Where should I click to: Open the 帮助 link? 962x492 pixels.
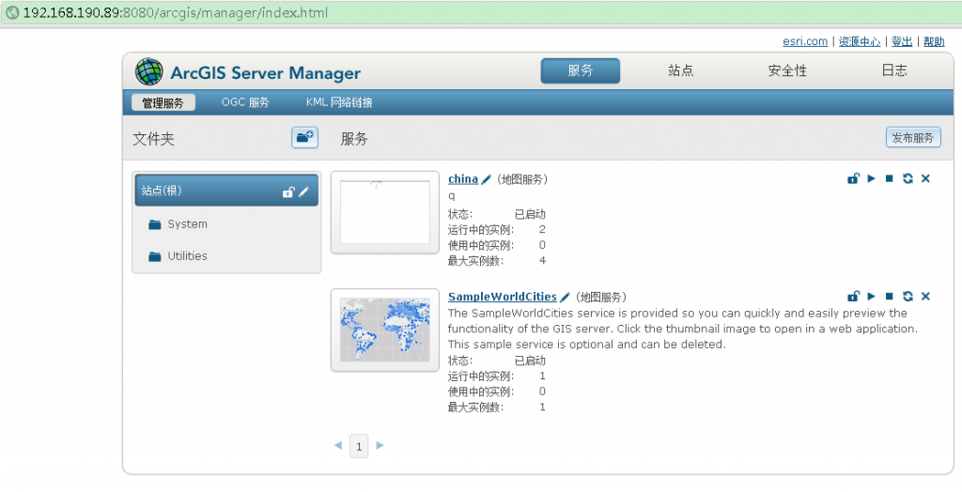coord(934,41)
